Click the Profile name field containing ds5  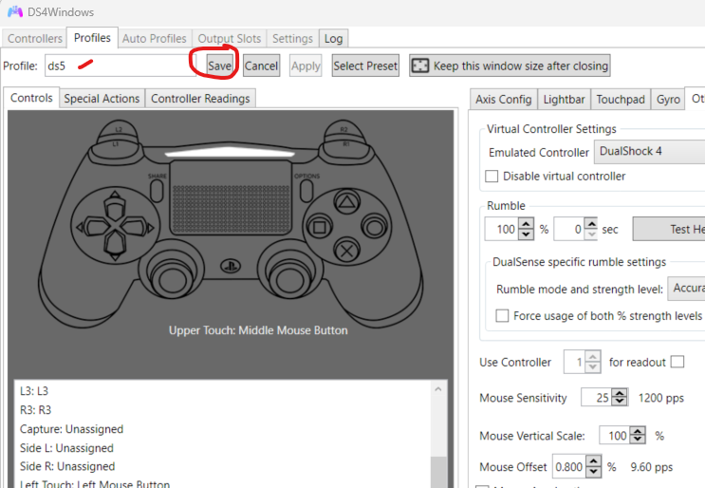[121, 66]
